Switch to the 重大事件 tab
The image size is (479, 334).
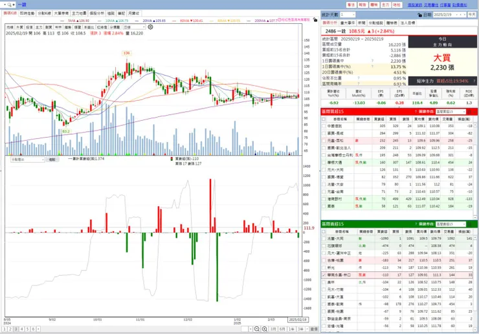(x=348, y=23)
